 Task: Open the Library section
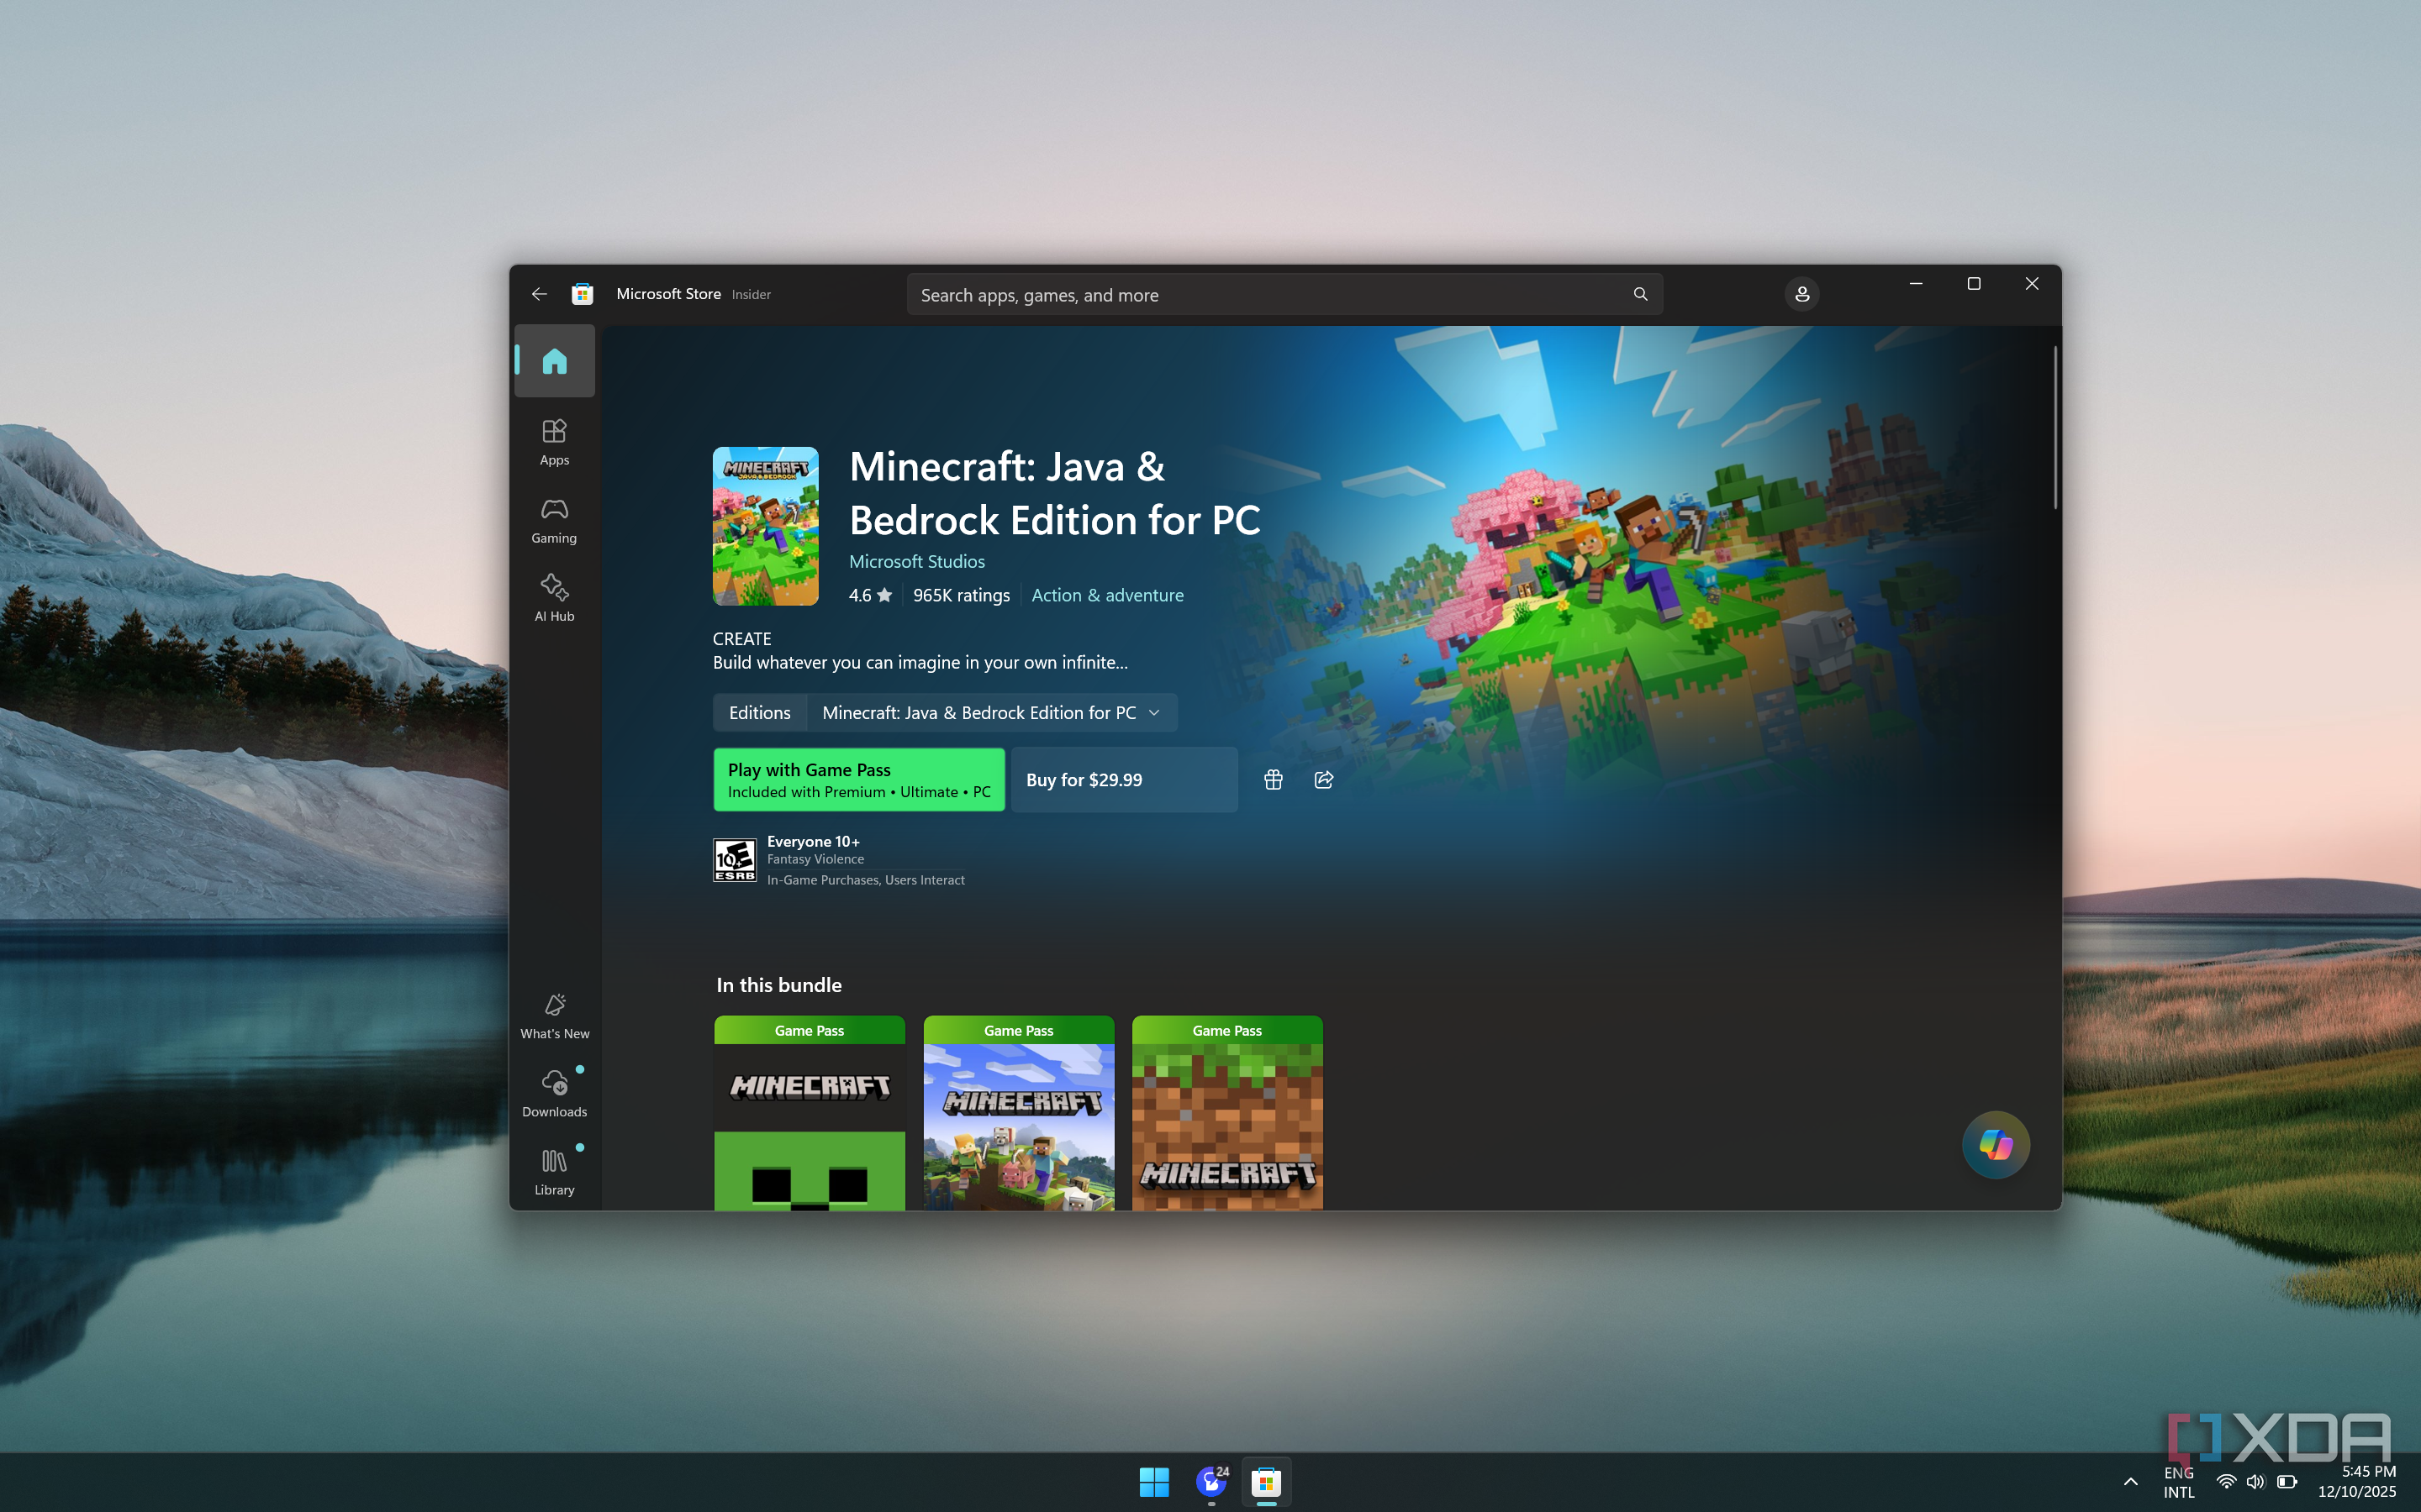coord(554,1172)
